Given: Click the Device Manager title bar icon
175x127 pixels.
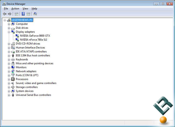Looking at the screenshot, I should click(x=4, y=4).
